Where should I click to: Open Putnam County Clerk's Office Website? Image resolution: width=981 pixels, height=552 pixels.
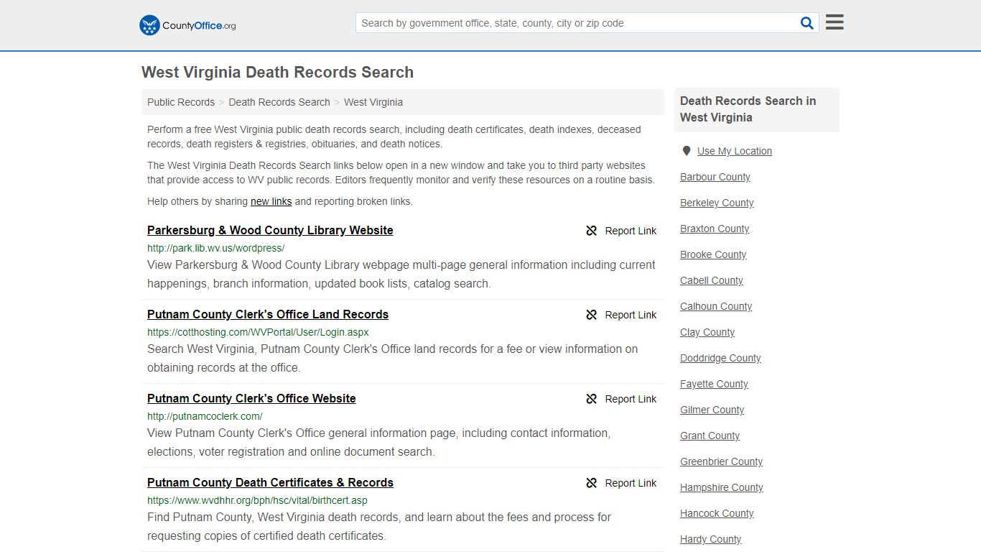pos(251,398)
